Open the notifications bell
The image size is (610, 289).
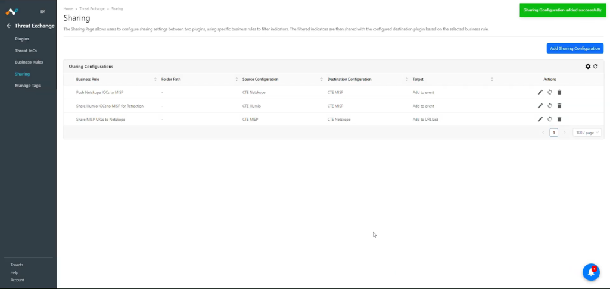tap(591, 272)
